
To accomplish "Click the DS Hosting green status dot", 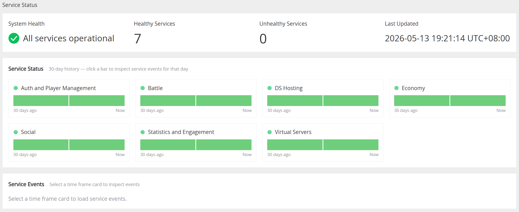I will click(270, 88).
